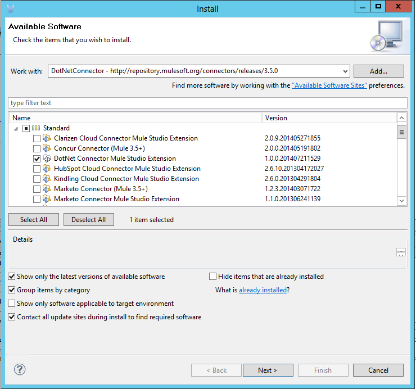Screen dimensions: 416x389
Task: Click the Clarizen Cloud Connector plugin icon
Action: pyautogui.click(x=47, y=138)
